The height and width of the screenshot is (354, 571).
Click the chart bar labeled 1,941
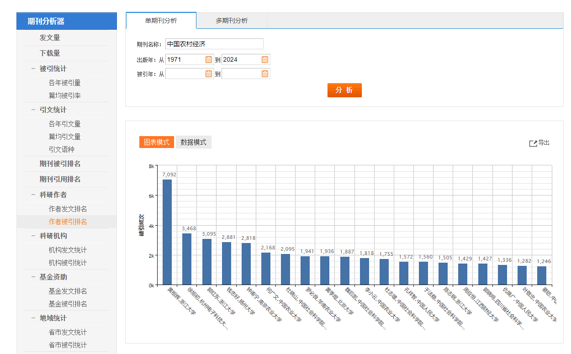pos(305,270)
